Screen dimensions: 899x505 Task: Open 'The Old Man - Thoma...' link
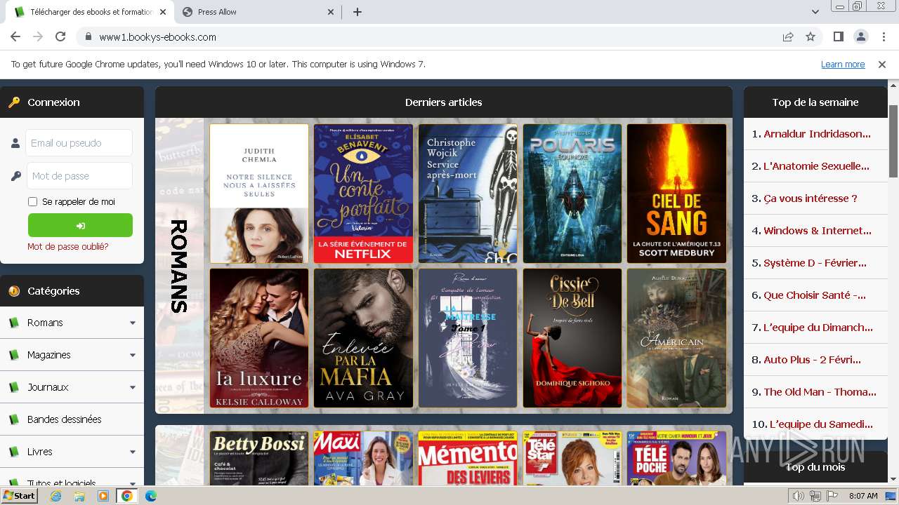[x=820, y=392]
